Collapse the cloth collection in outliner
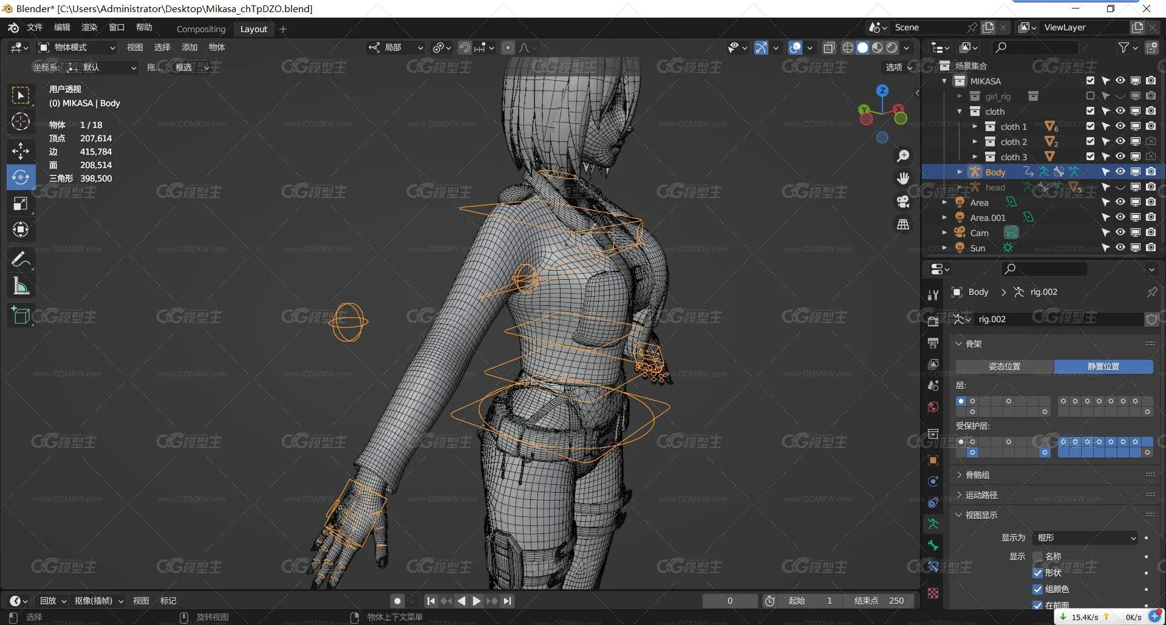 960,112
